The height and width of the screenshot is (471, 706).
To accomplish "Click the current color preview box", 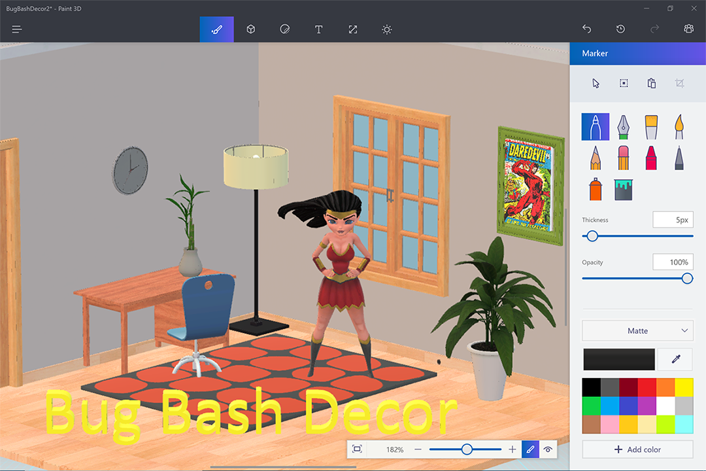I will point(618,359).
